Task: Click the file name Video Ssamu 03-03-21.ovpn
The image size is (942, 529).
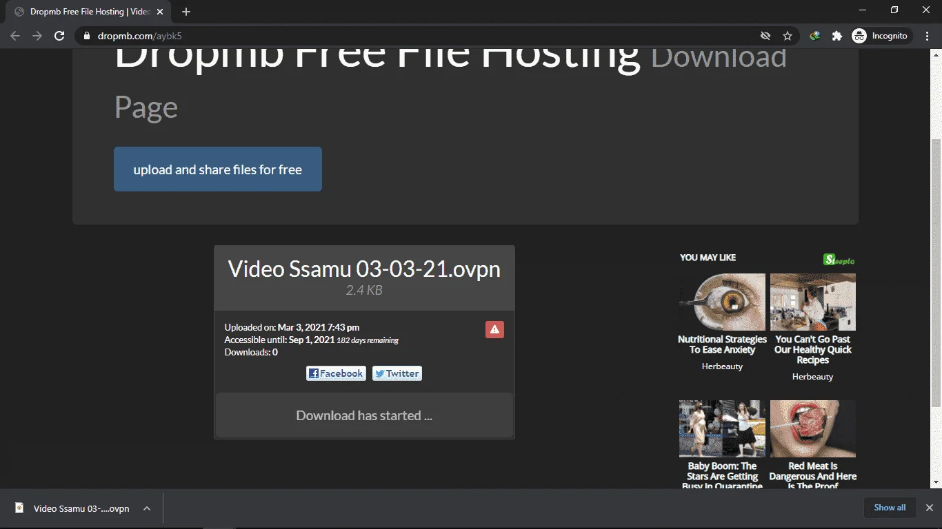Action: [x=364, y=269]
